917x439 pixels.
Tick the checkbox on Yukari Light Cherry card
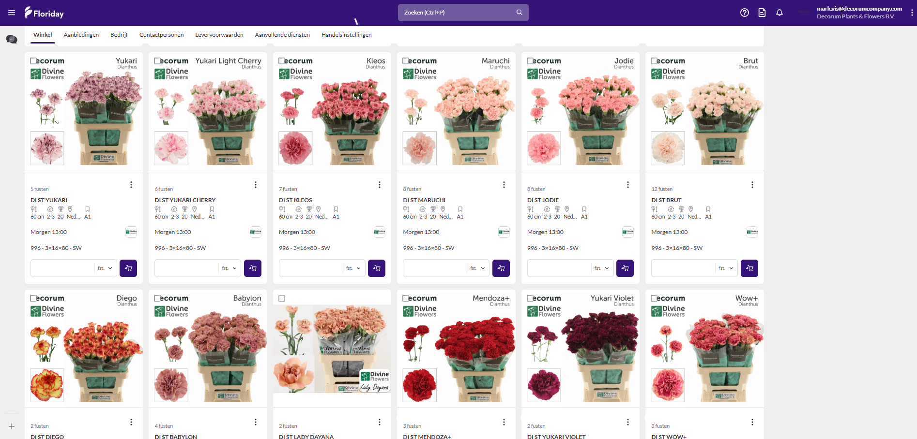[x=157, y=61]
